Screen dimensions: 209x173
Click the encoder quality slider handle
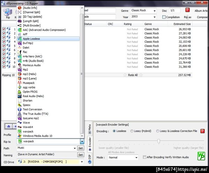[158, 141]
